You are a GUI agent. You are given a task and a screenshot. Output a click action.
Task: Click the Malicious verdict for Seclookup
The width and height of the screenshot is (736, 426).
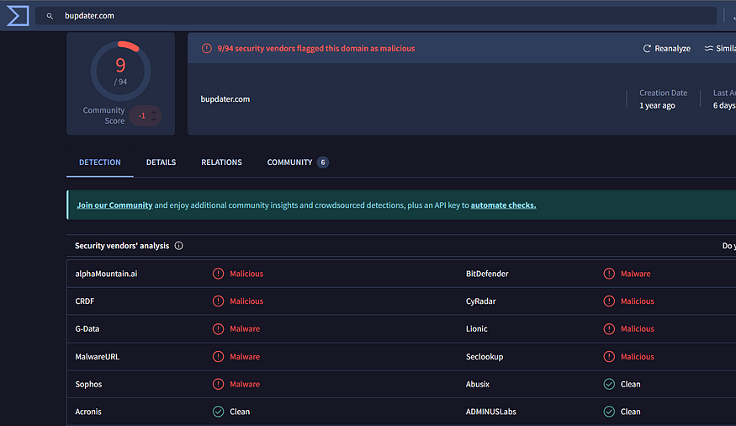tap(638, 356)
